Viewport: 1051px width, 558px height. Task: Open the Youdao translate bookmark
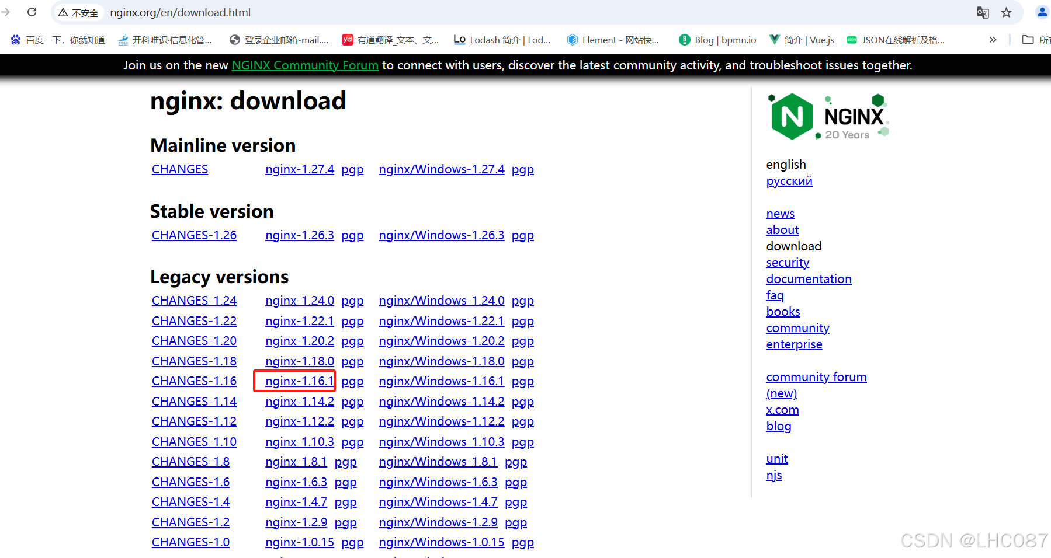[390, 40]
